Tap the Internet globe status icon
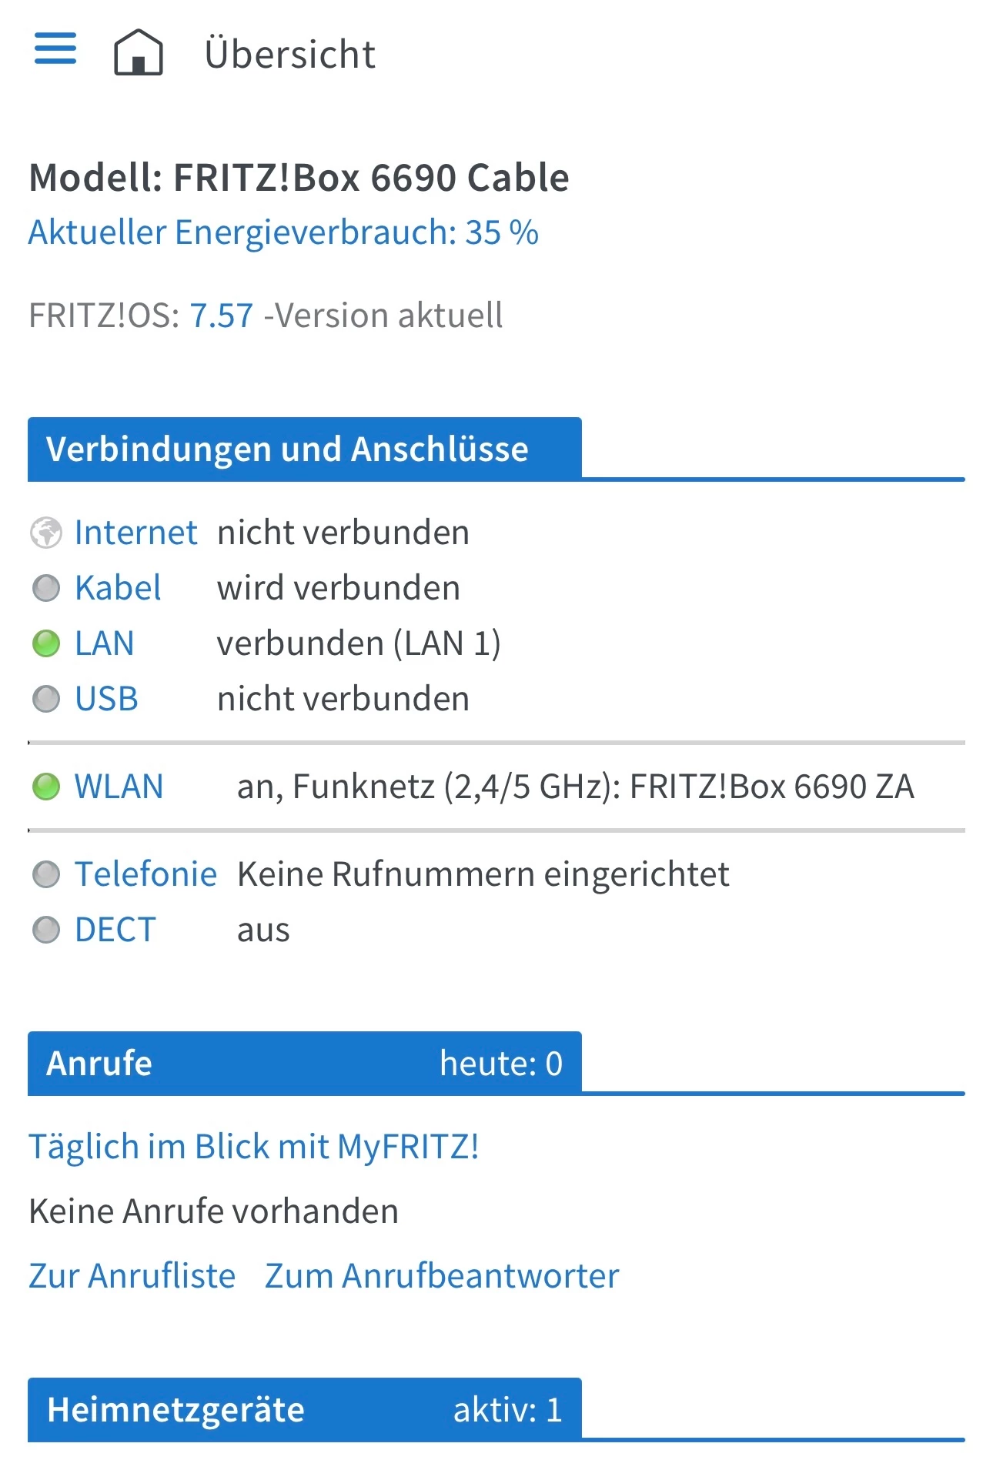Viewport: 993px width, 1460px height. 46,533
